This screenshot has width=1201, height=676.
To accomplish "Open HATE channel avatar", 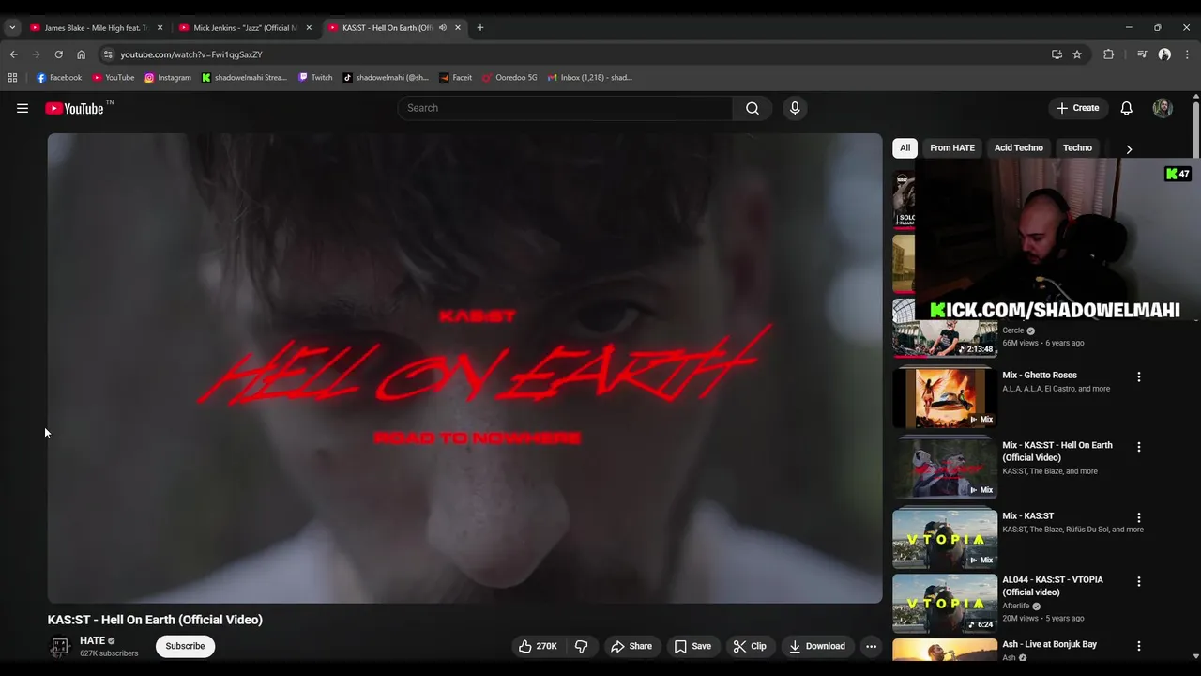I will [60, 646].
